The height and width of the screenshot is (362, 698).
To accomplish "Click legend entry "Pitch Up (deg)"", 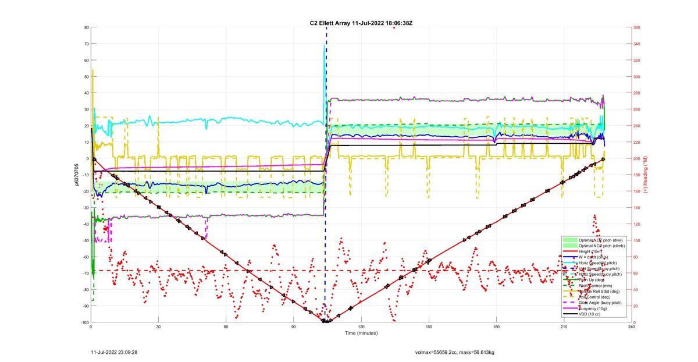I will click(x=592, y=280).
